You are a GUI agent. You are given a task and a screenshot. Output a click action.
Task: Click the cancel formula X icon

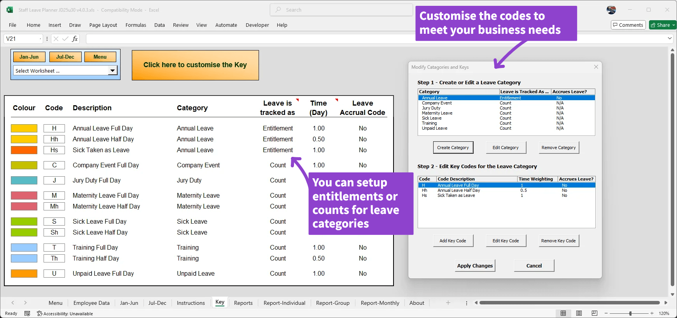(x=56, y=39)
